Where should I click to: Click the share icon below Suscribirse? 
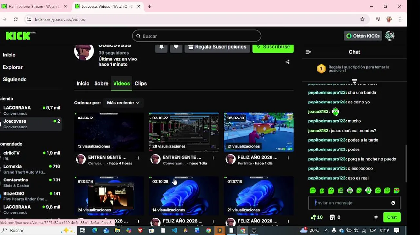288,62
